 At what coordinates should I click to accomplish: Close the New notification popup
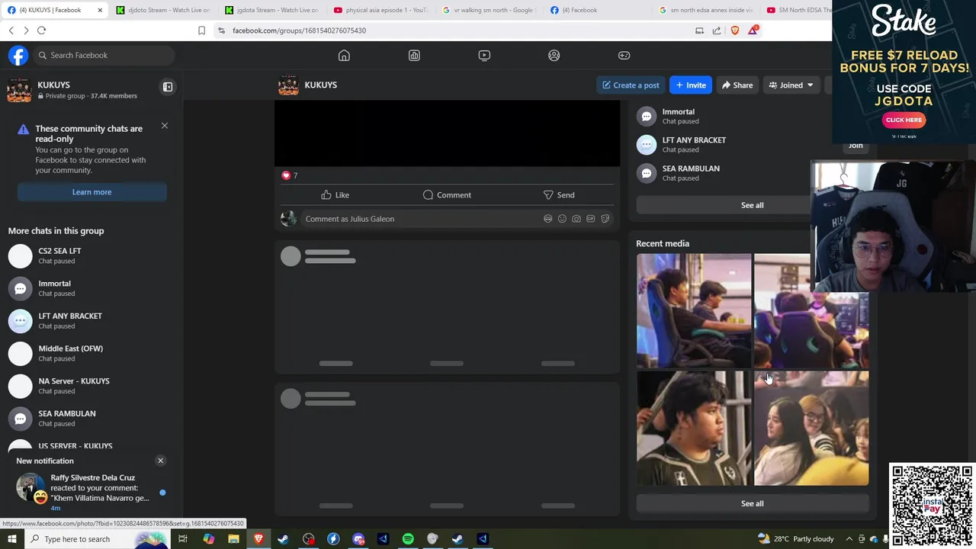(160, 461)
